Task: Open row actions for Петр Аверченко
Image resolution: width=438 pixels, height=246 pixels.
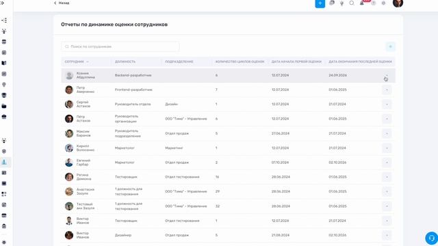Action: (387, 90)
